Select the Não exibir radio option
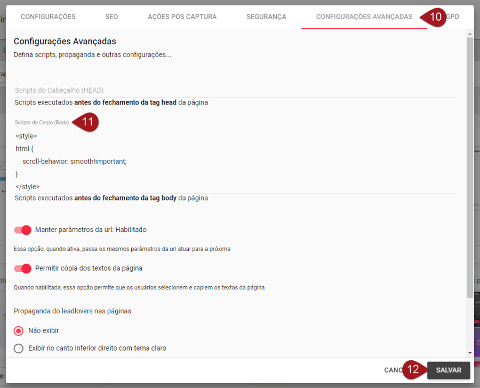The image size is (480, 388). [19, 330]
